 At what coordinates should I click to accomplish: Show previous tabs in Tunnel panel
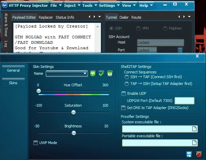click(179, 17)
